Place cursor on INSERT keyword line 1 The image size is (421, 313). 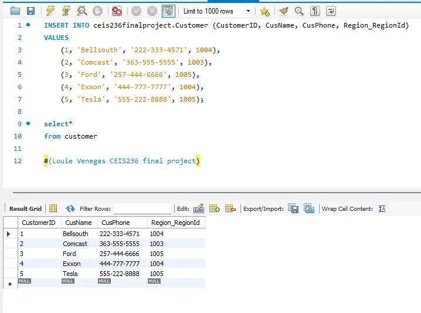pyautogui.click(x=56, y=25)
